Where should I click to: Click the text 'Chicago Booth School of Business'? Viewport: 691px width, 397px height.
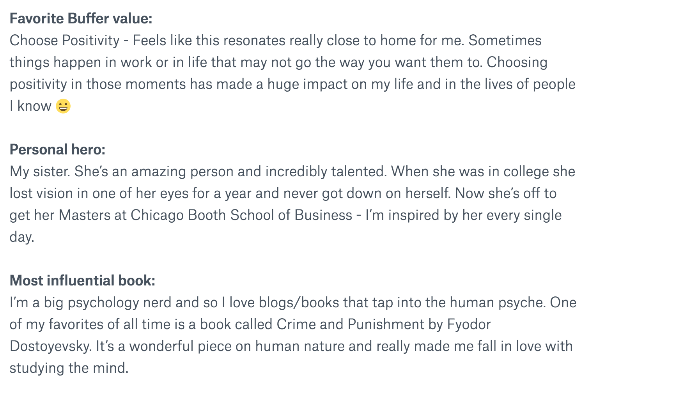pos(241,215)
